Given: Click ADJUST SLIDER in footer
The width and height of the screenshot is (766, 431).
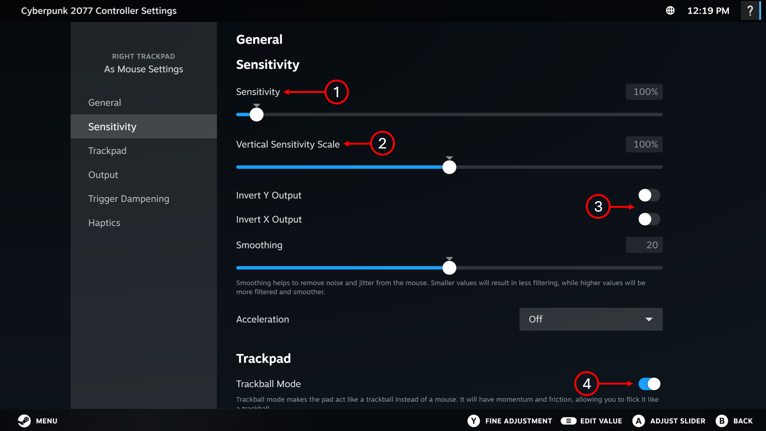Looking at the screenshot, I should (x=678, y=421).
